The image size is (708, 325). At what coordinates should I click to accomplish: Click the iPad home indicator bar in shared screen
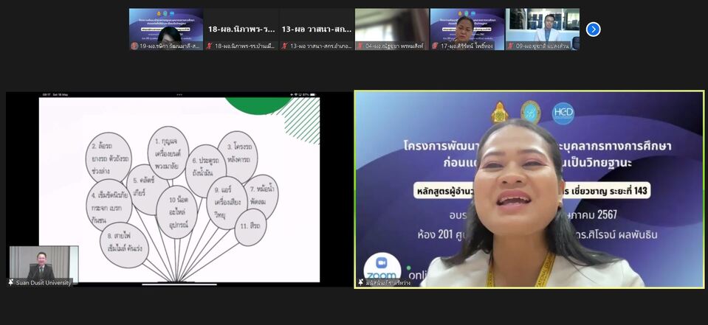point(179,284)
